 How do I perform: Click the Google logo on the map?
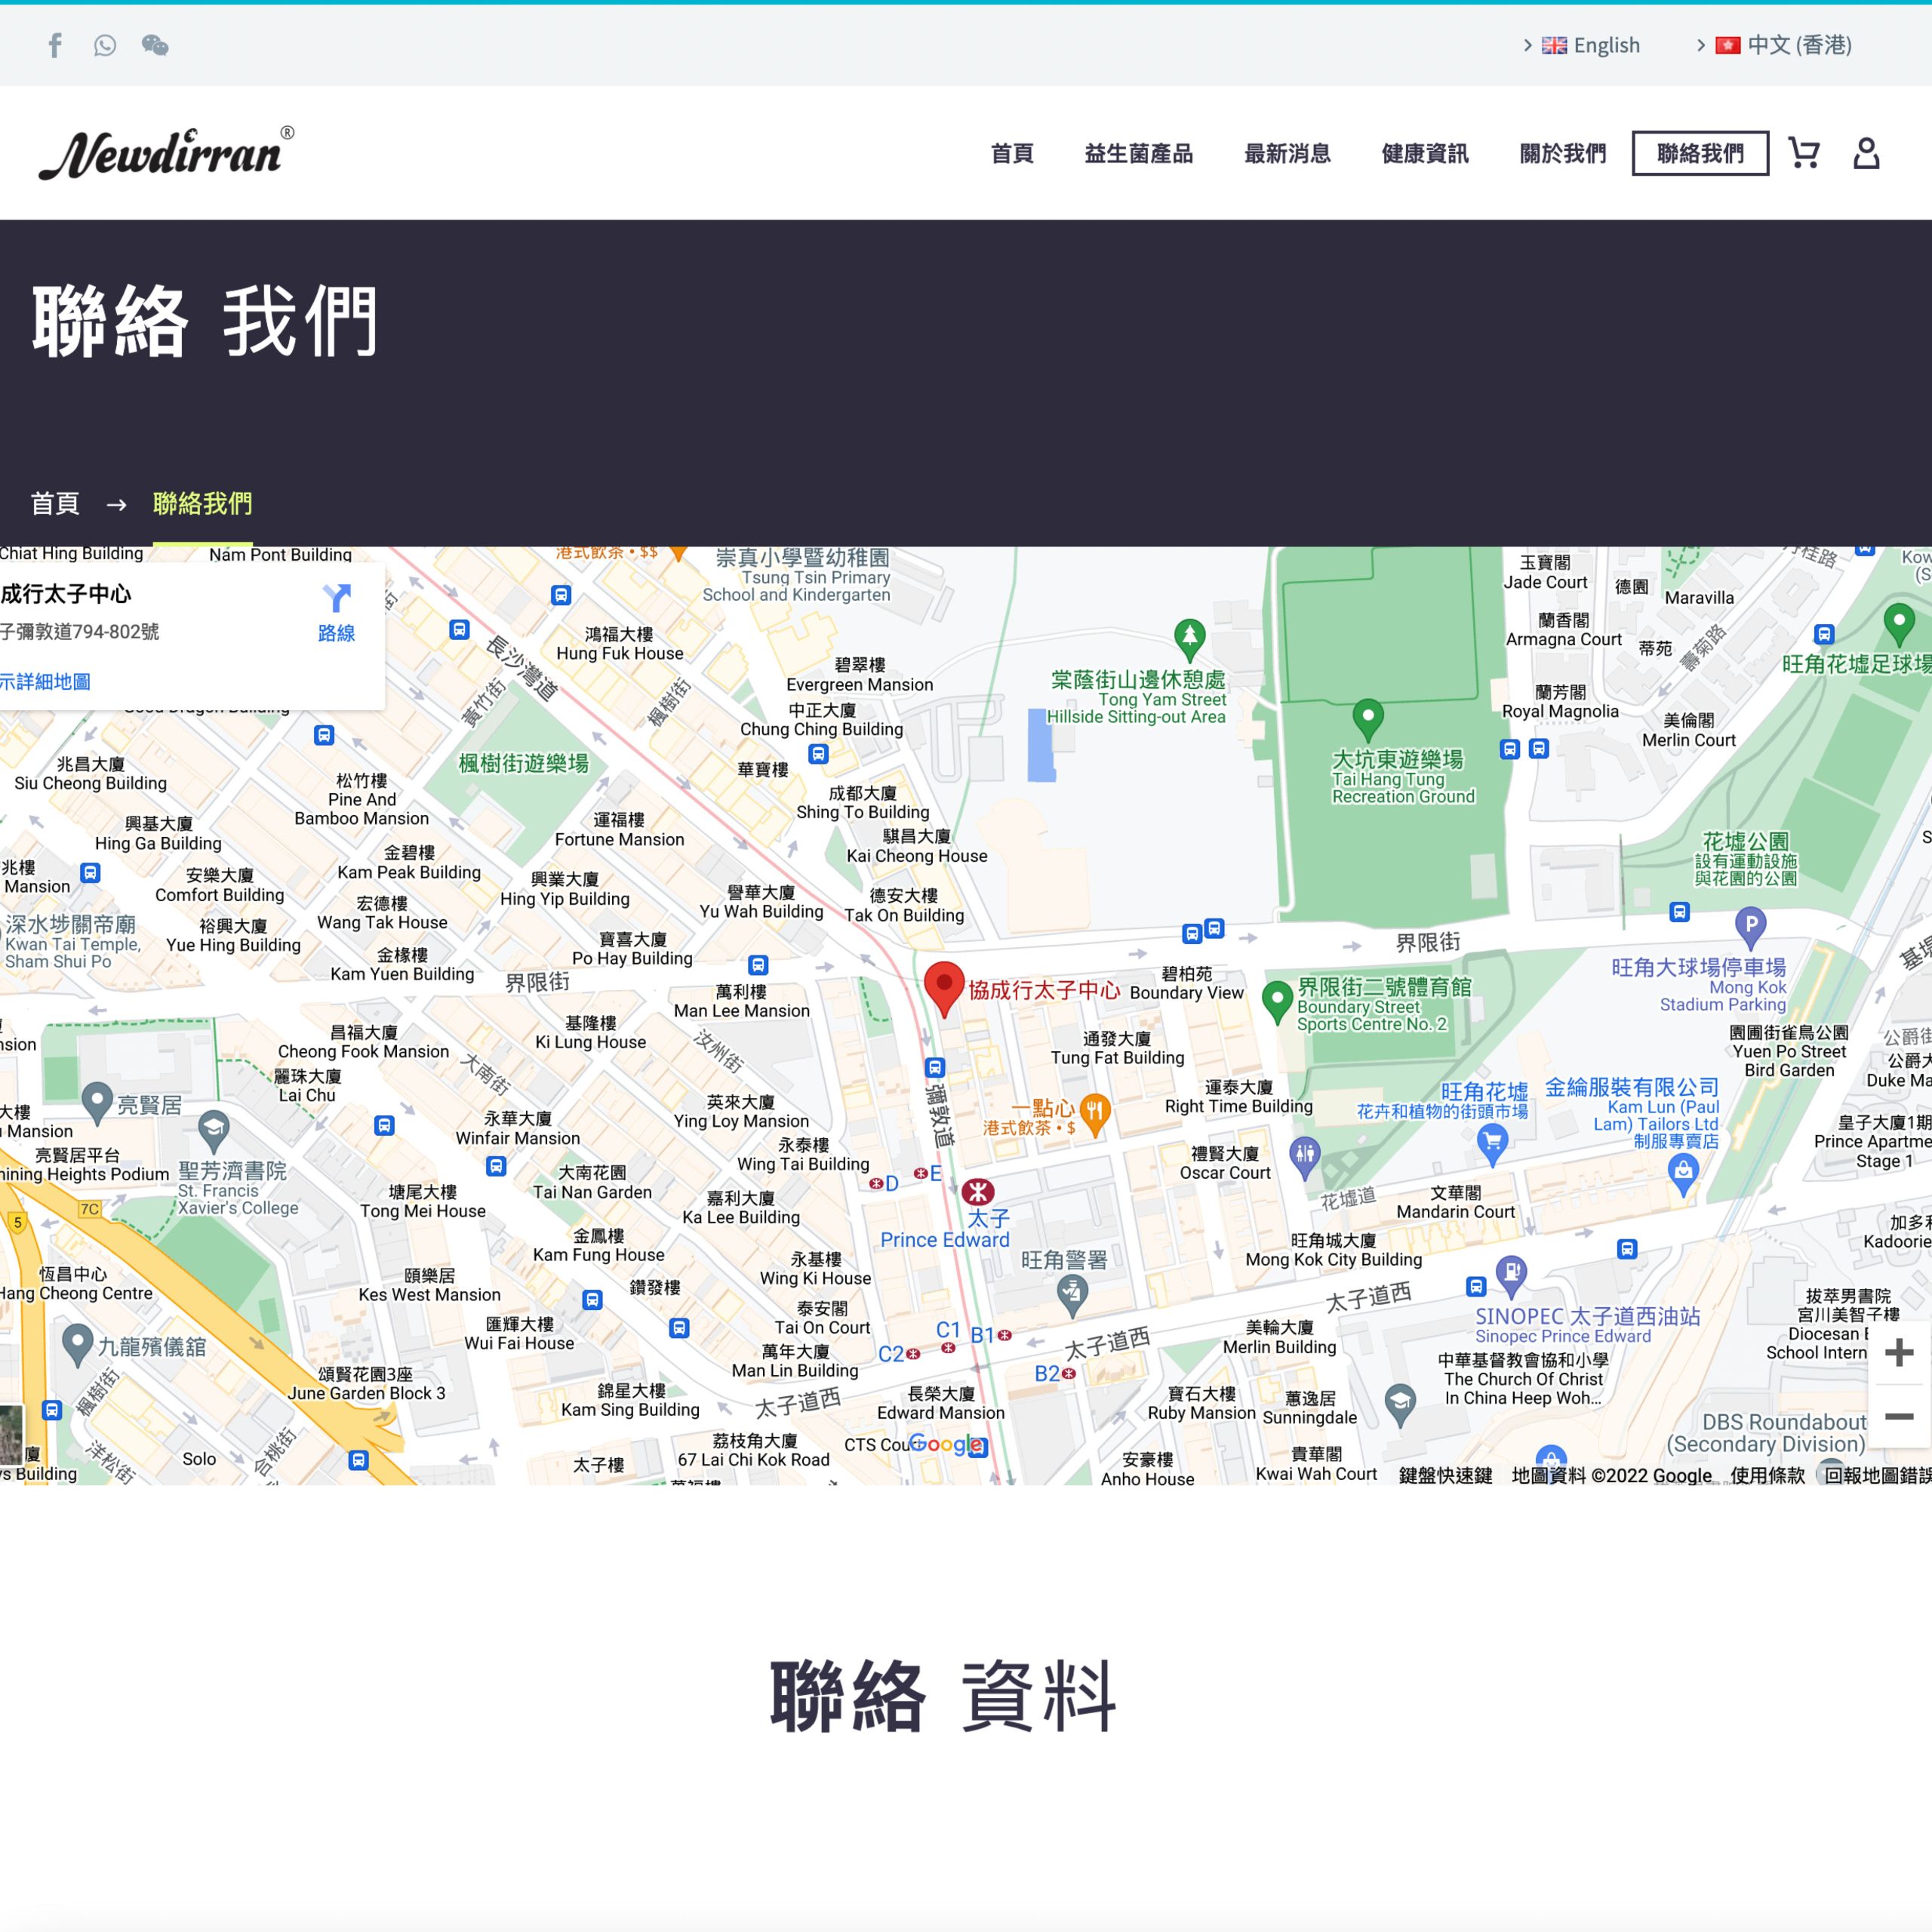coord(945,1444)
